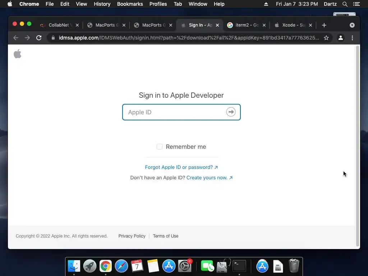Click the address bar URL
The width and height of the screenshot is (368, 276).
tap(189, 38)
